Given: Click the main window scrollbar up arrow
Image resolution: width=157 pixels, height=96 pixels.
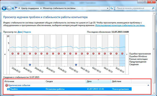Looking at the screenshot, I should pyautogui.click(x=154, y=13).
